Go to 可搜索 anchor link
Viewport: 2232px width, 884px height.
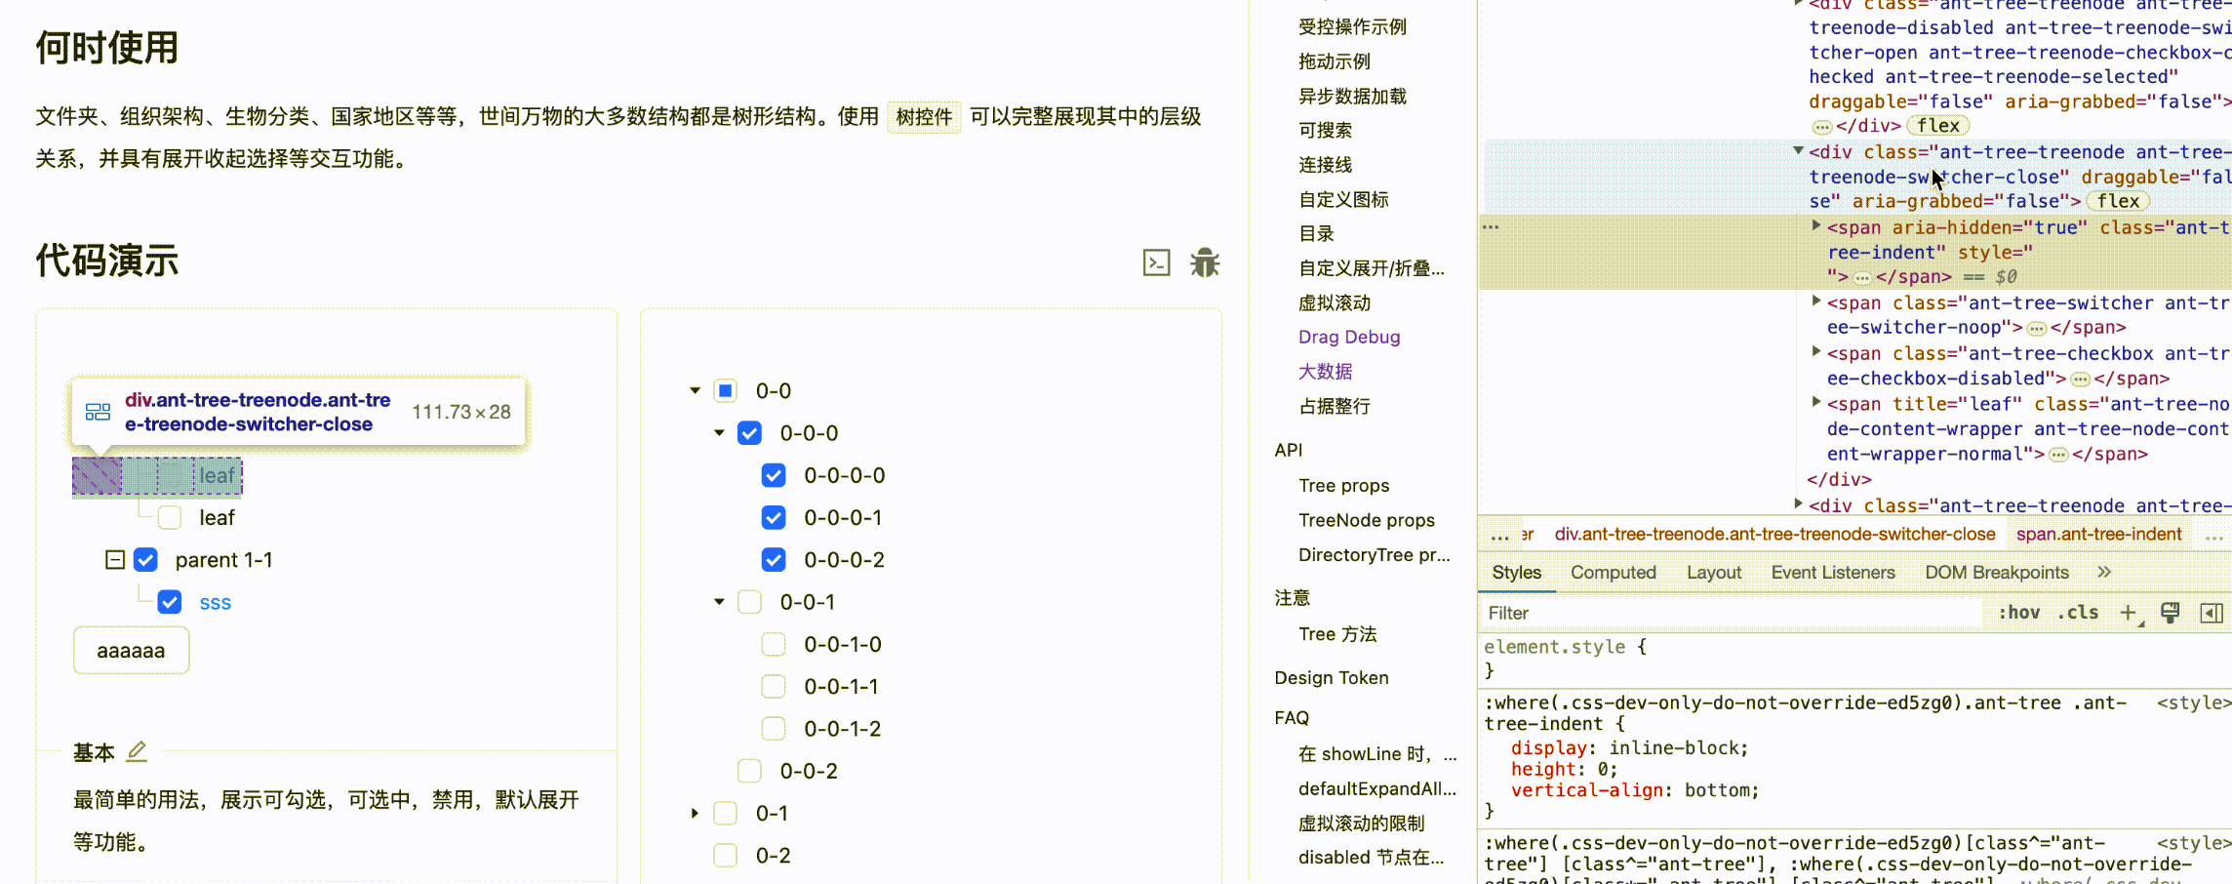pos(1325,130)
